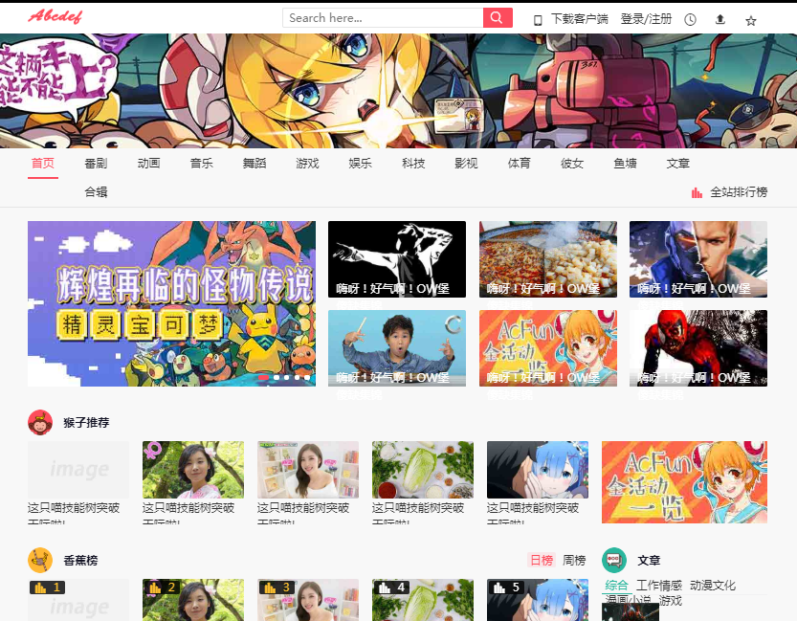Click the 文章 section round icon

click(614, 560)
